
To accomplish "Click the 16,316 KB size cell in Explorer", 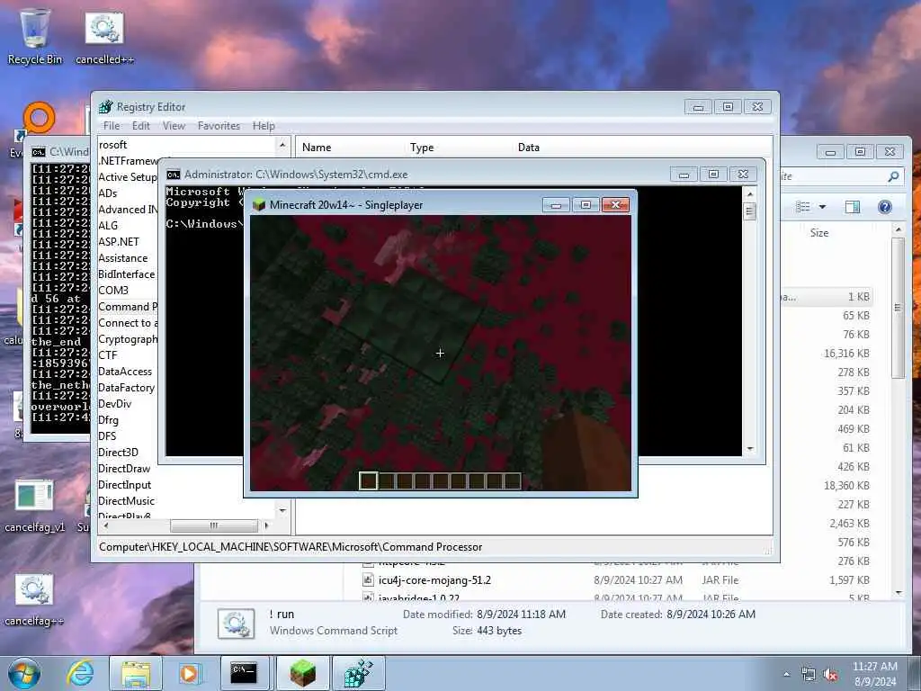I will click(846, 353).
